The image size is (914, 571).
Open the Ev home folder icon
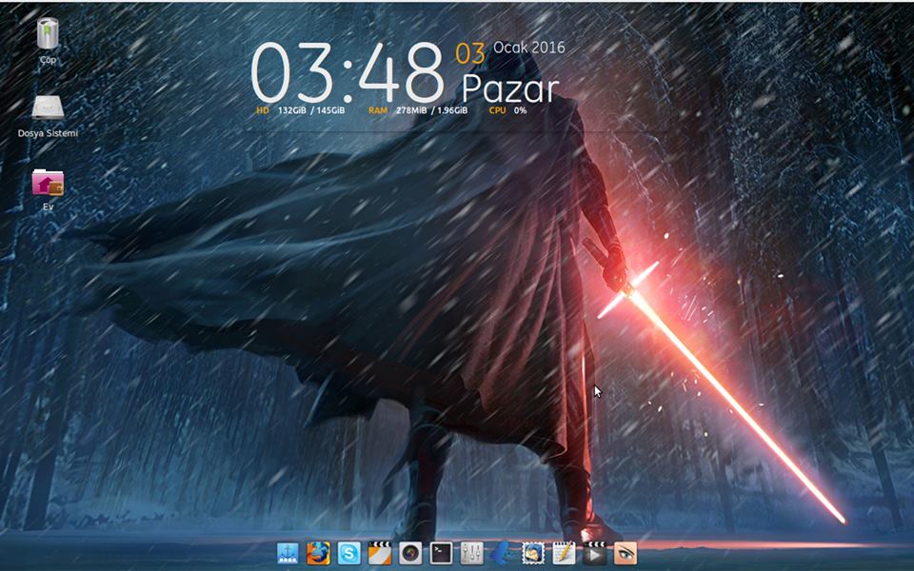coord(48,183)
